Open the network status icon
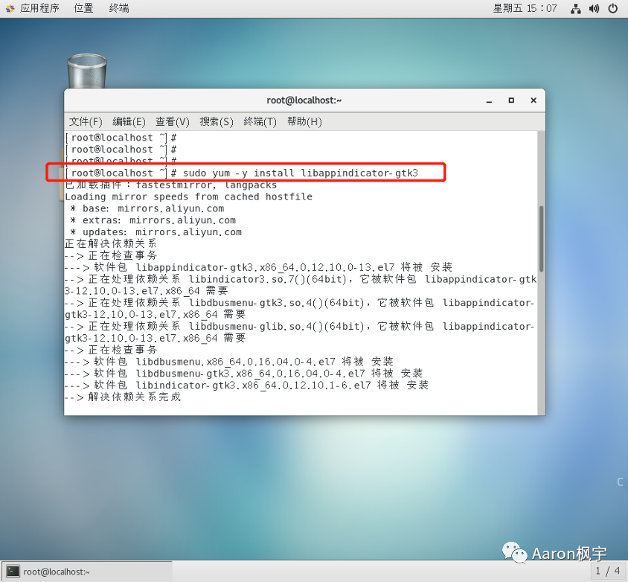This screenshot has height=582, width=628. click(576, 8)
